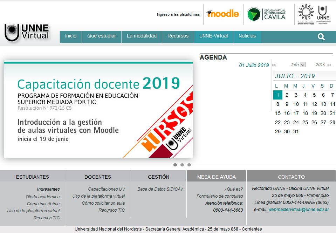
Task: Click the Moodle platform logo
Action: point(223,14)
